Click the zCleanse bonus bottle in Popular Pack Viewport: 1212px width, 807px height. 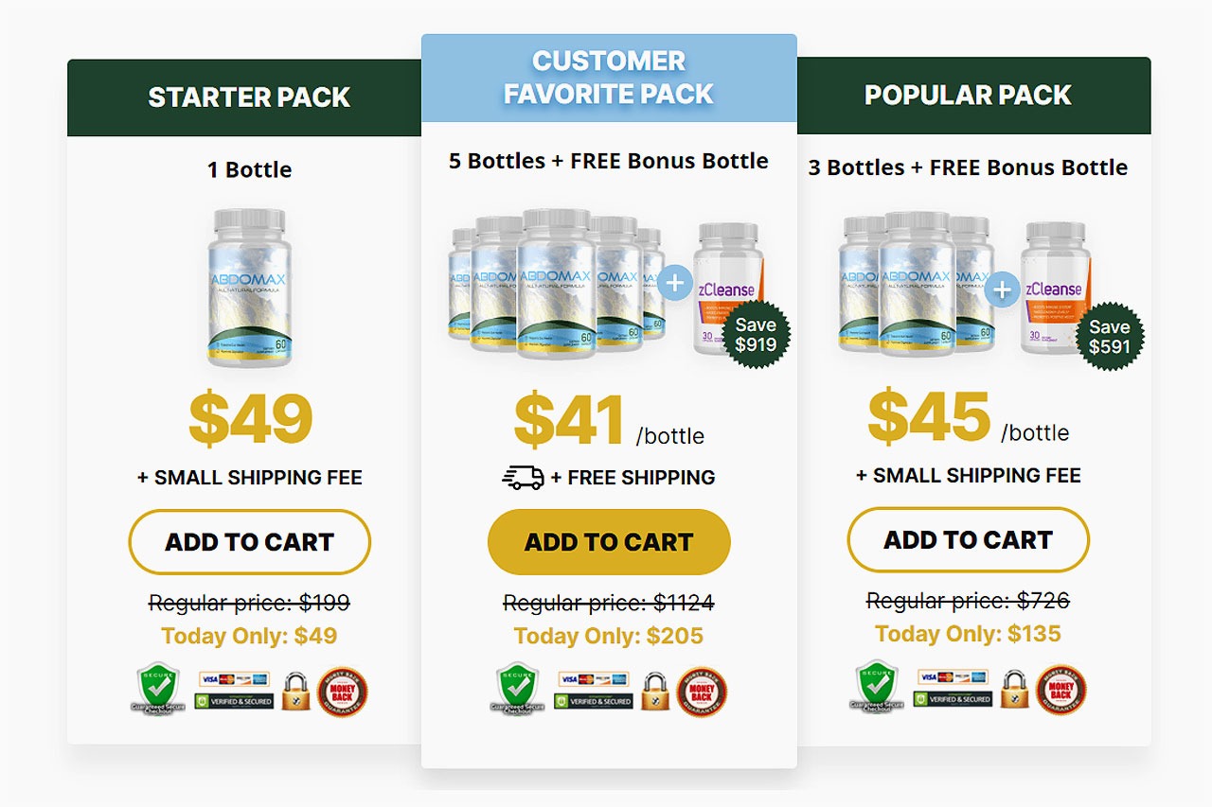coord(1056,287)
